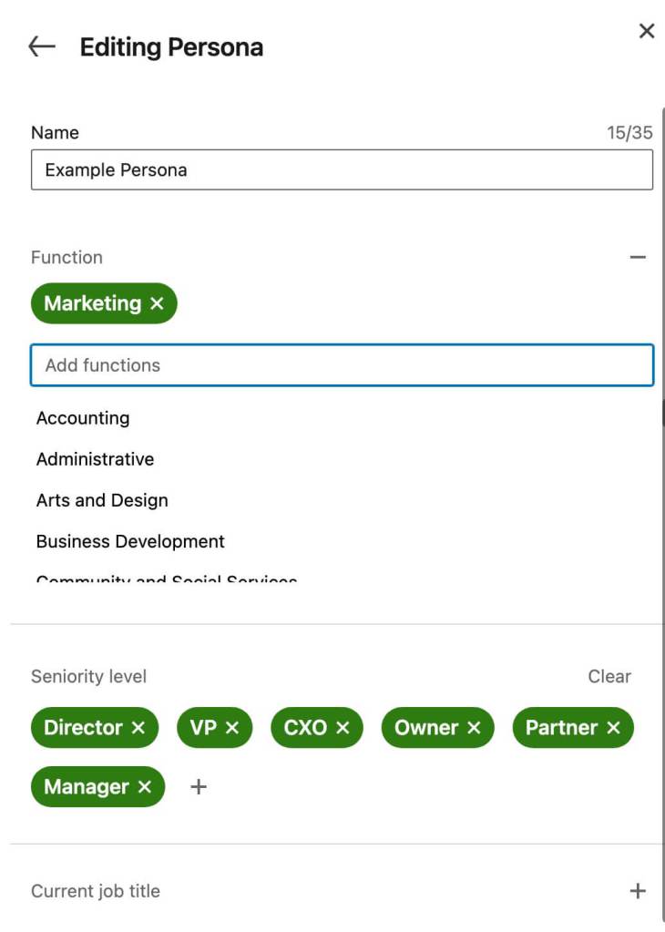Image resolution: width=665 pixels, height=932 pixels.
Task: Remove the CXO seniority tag
Action: pos(343,728)
